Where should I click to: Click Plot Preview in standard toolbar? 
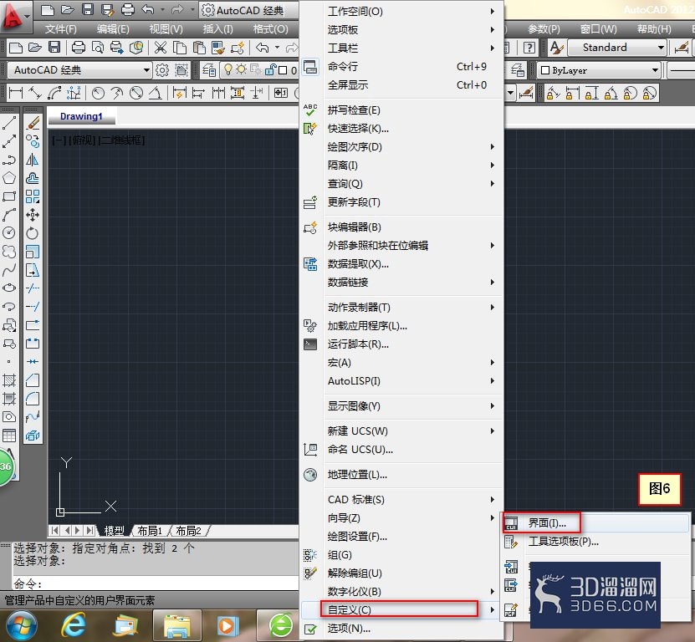[x=98, y=48]
